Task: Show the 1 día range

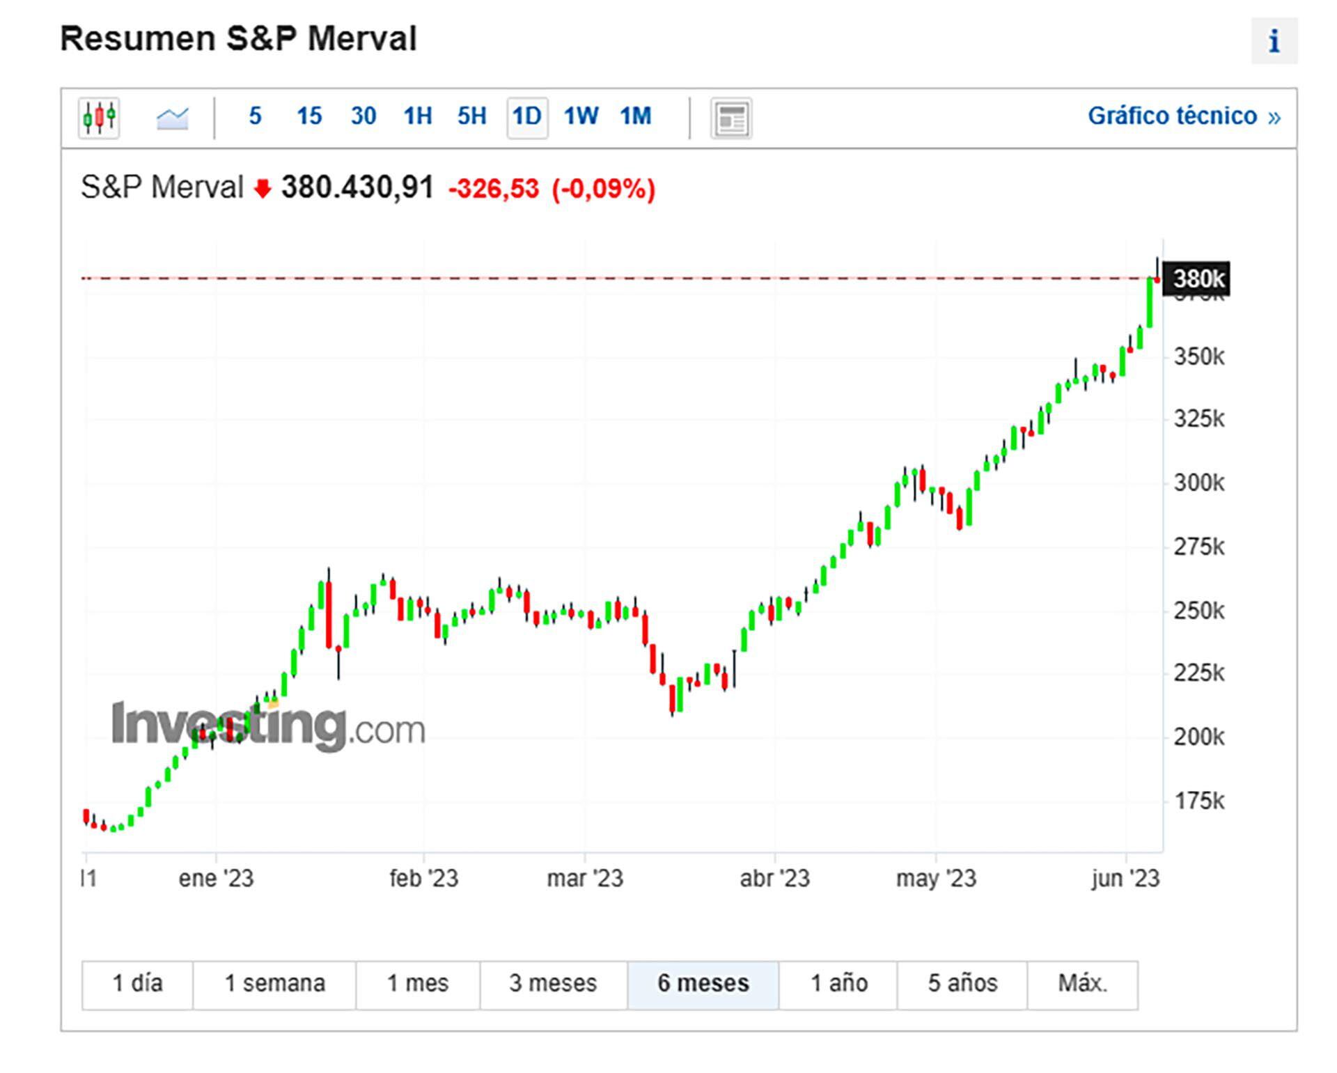Action: (137, 984)
